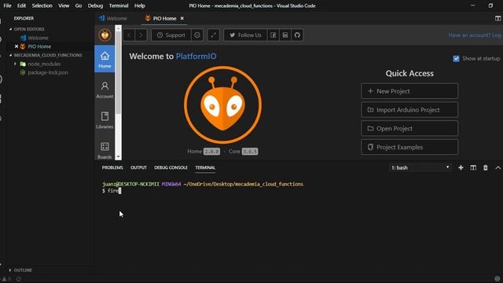Open the terminal selector '1: bash' dropdown

(x=420, y=167)
